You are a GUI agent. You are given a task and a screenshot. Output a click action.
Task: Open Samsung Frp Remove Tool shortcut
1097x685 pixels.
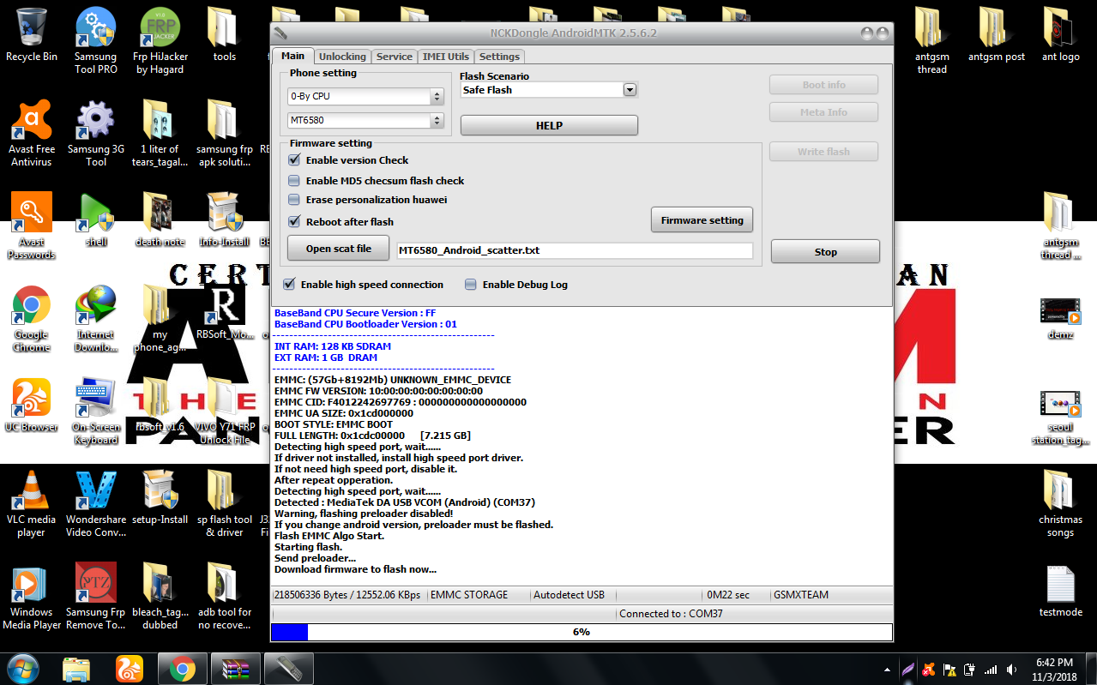[96, 596]
